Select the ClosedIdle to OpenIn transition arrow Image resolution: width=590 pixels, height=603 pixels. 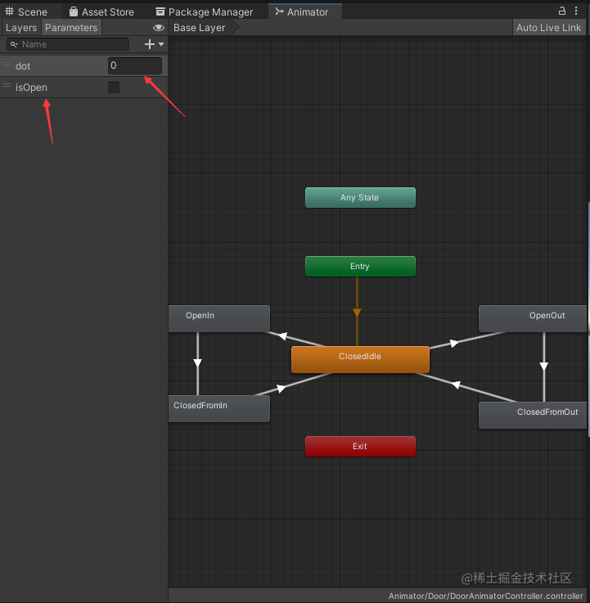[x=283, y=336]
